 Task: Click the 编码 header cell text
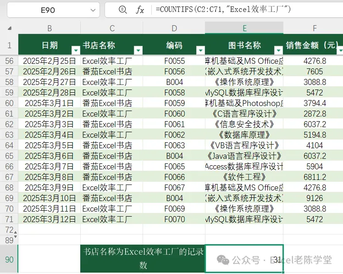174,45
